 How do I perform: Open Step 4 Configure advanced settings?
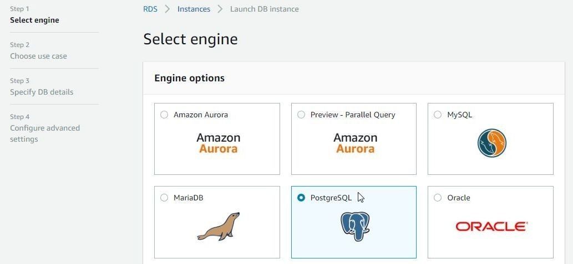coord(45,128)
